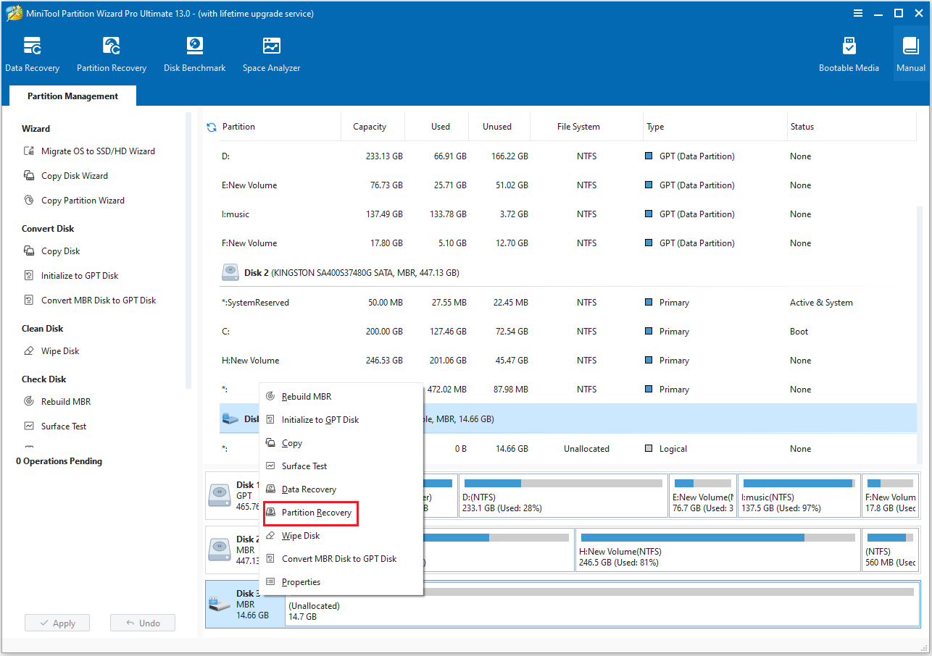Open the Bootable Media builder

[849, 55]
